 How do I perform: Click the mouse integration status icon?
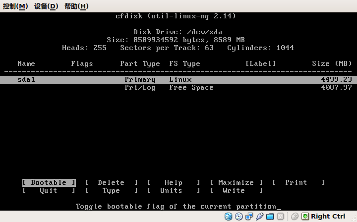[x=295, y=217]
